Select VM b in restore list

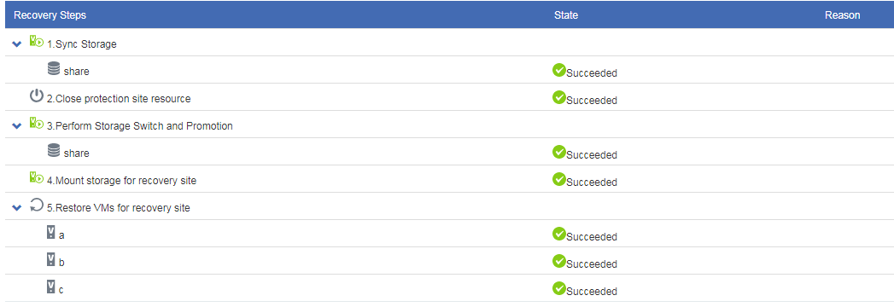pos(447,262)
